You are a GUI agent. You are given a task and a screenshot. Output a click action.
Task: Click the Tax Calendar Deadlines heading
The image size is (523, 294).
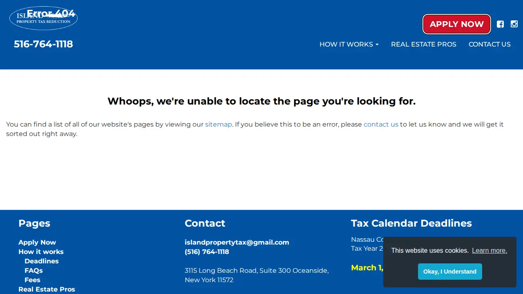coord(411,223)
